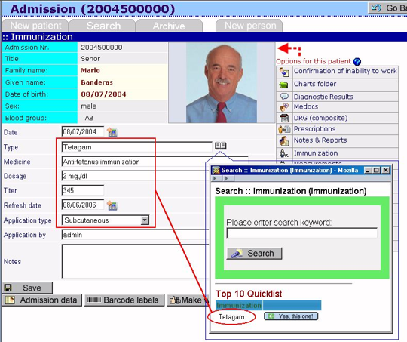Click the DRG (composite) icon
Image resolution: width=407 pixels, height=342 pixels.
click(284, 118)
